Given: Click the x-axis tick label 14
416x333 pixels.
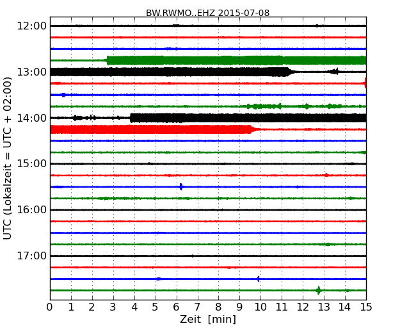Looking at the screenshot, I should [x=345, y=307].
